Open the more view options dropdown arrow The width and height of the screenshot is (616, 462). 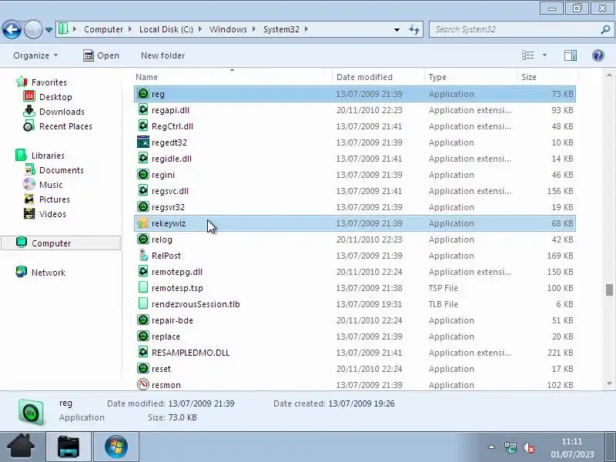[544, 55]
